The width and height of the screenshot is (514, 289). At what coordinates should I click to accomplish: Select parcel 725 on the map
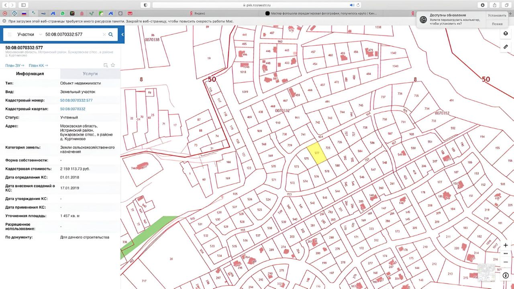tap(328, 149)
